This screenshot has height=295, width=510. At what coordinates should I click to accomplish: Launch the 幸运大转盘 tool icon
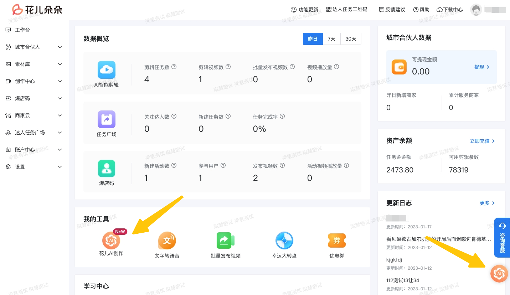284,240
